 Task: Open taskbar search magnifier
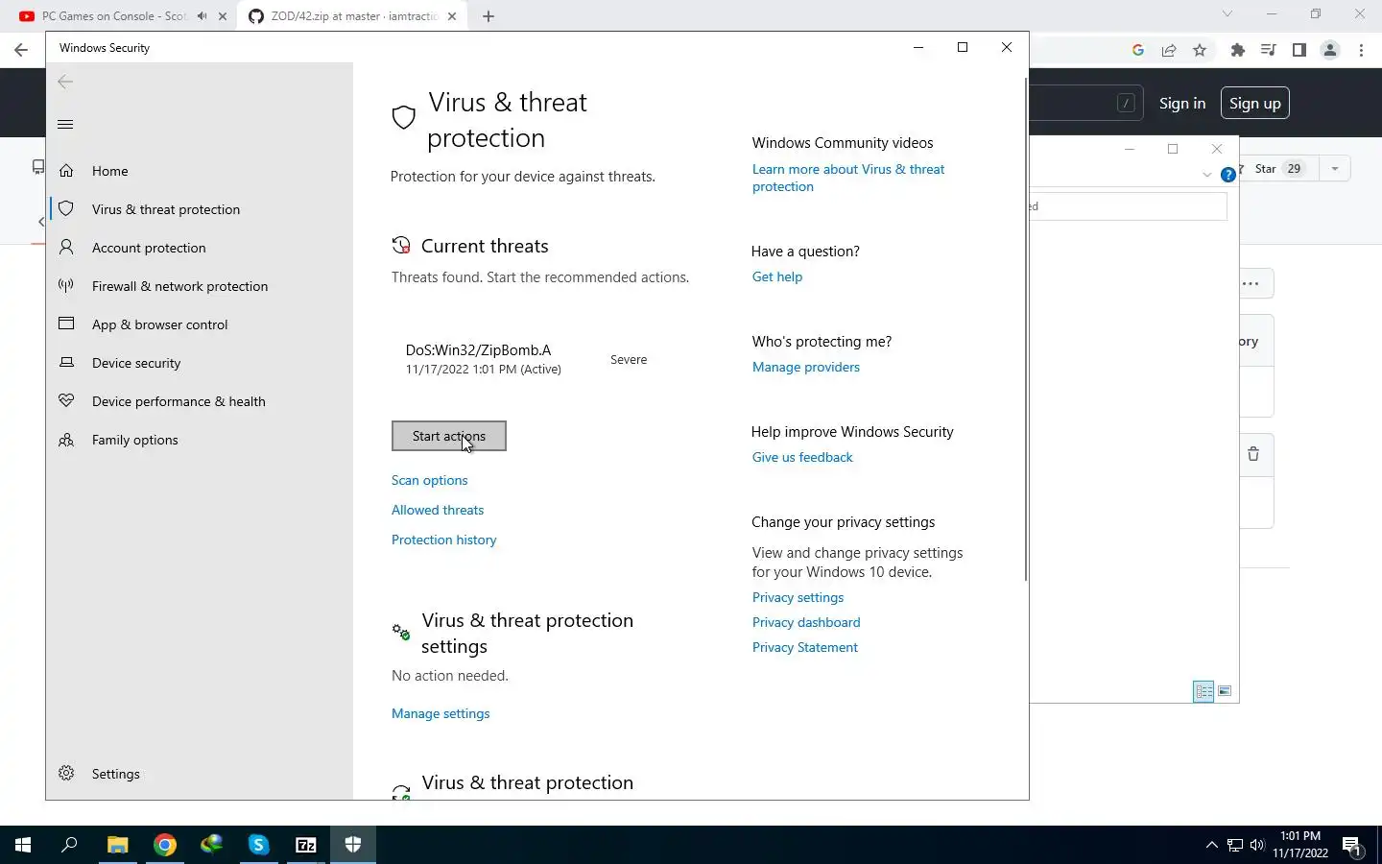coord(69,845)
